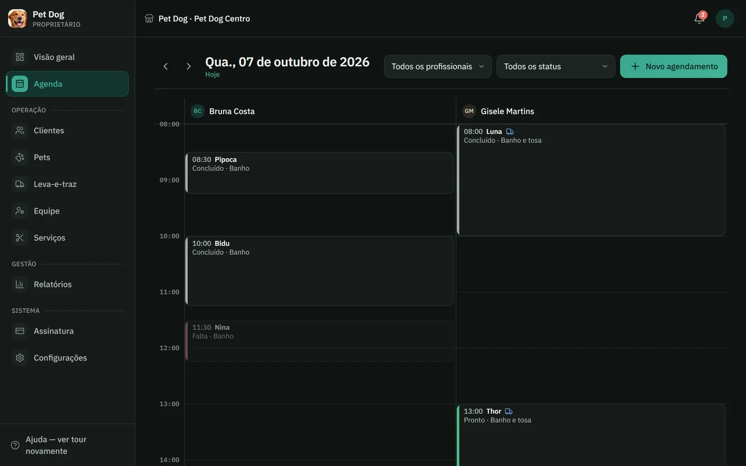Click the Leva-e-traz truck icon in sidebar
The image size is (746, 466).
coord(20,184)
